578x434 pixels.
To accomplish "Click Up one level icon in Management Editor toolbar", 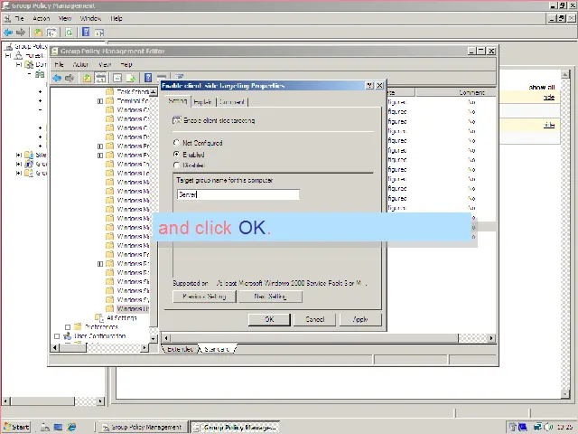I will click(87, 78).
